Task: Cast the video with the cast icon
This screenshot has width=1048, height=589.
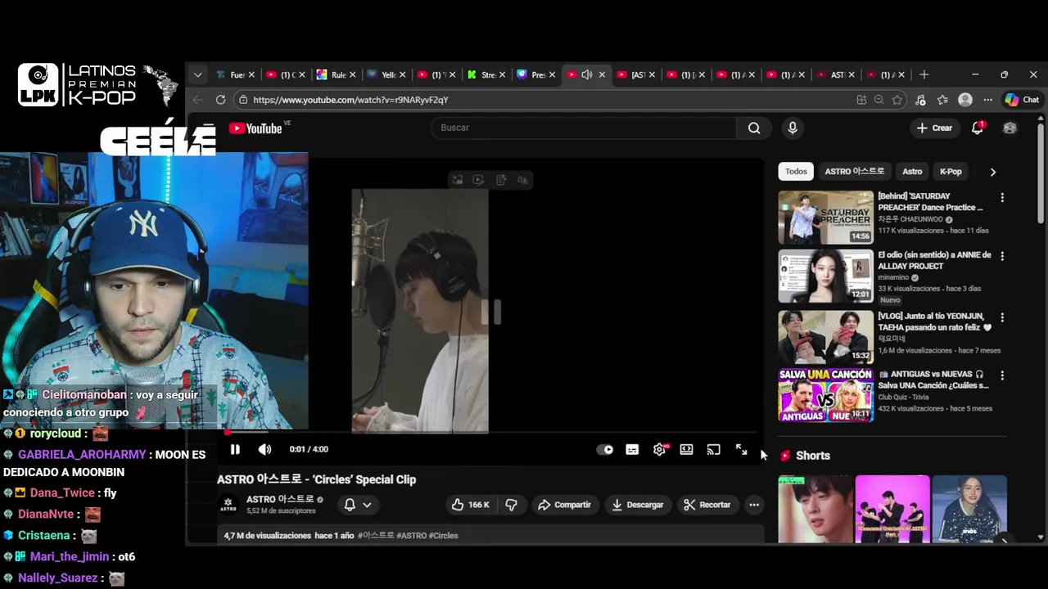Action: tap(714, 449)
